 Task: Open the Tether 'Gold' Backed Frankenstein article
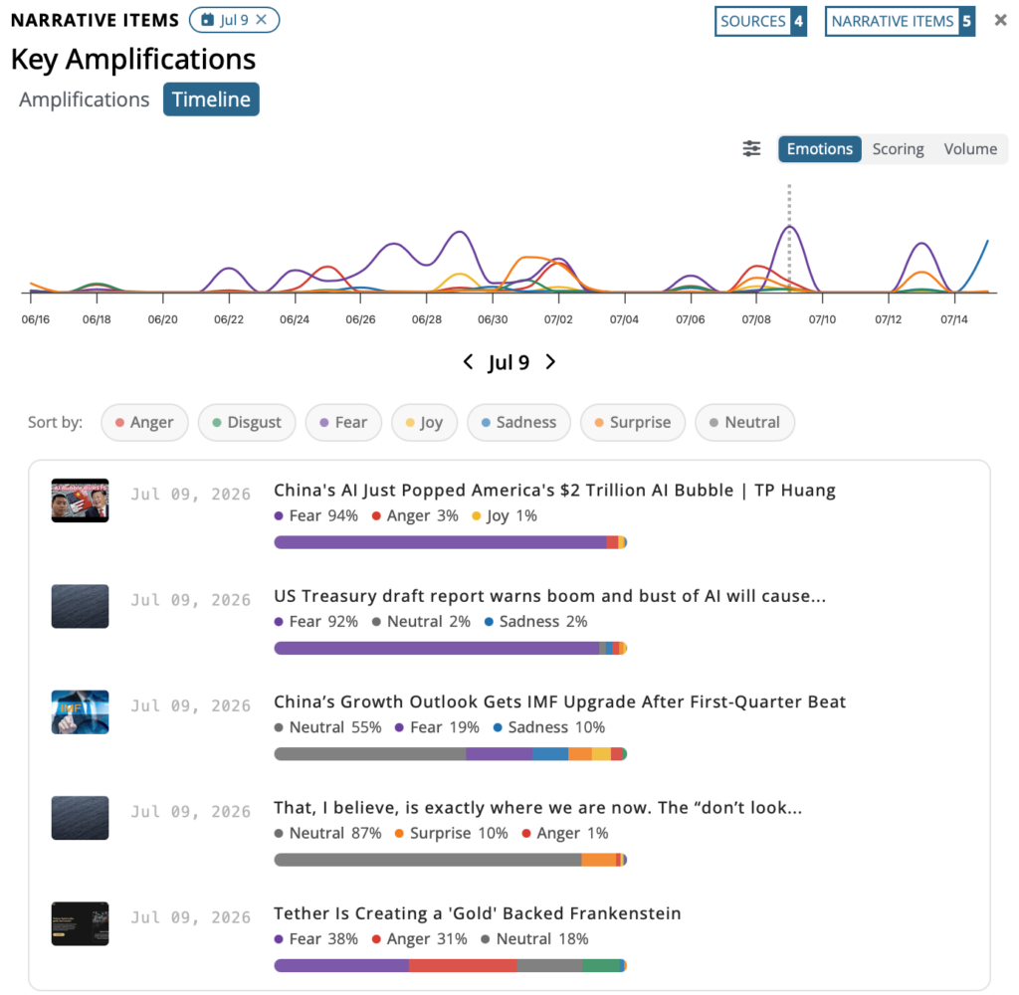tap(477, 913)
